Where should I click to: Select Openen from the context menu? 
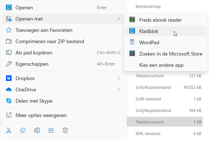(x=63, y=8)
